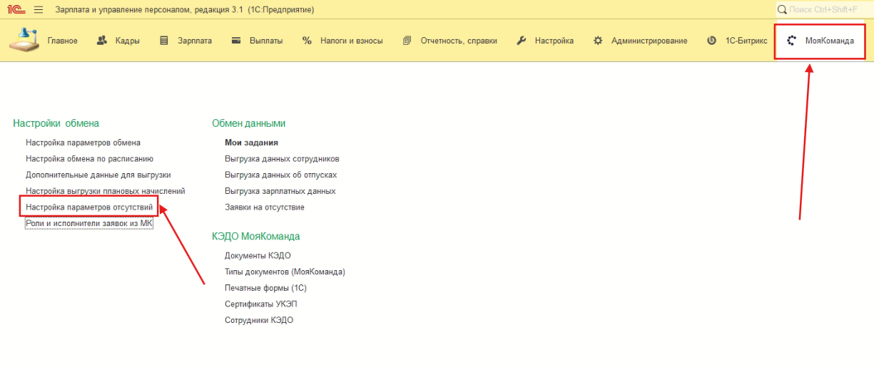
Task: Open Заявки на отсутствие link
Action: tap(265, 207)
